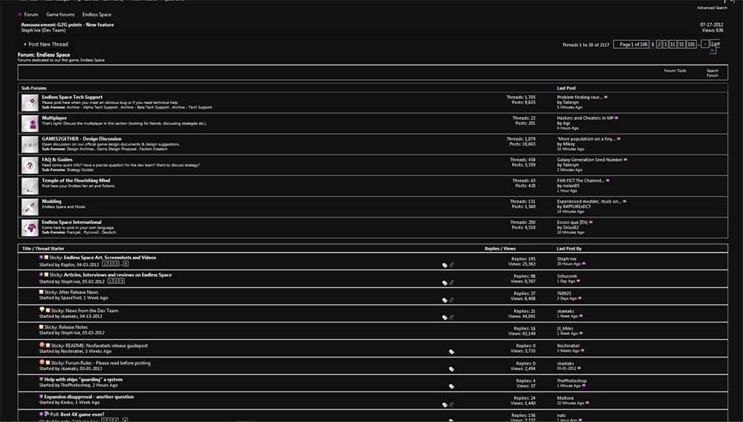Open the 'GAMES2GETHER - Design Discussion' title link
The image size is (743, 422).
pos(82,139)
